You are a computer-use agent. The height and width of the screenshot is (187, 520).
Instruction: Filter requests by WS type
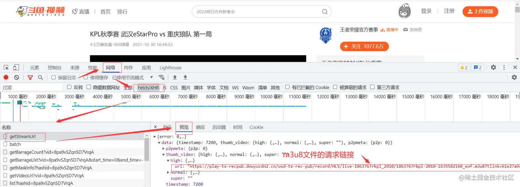pos(235,88)
